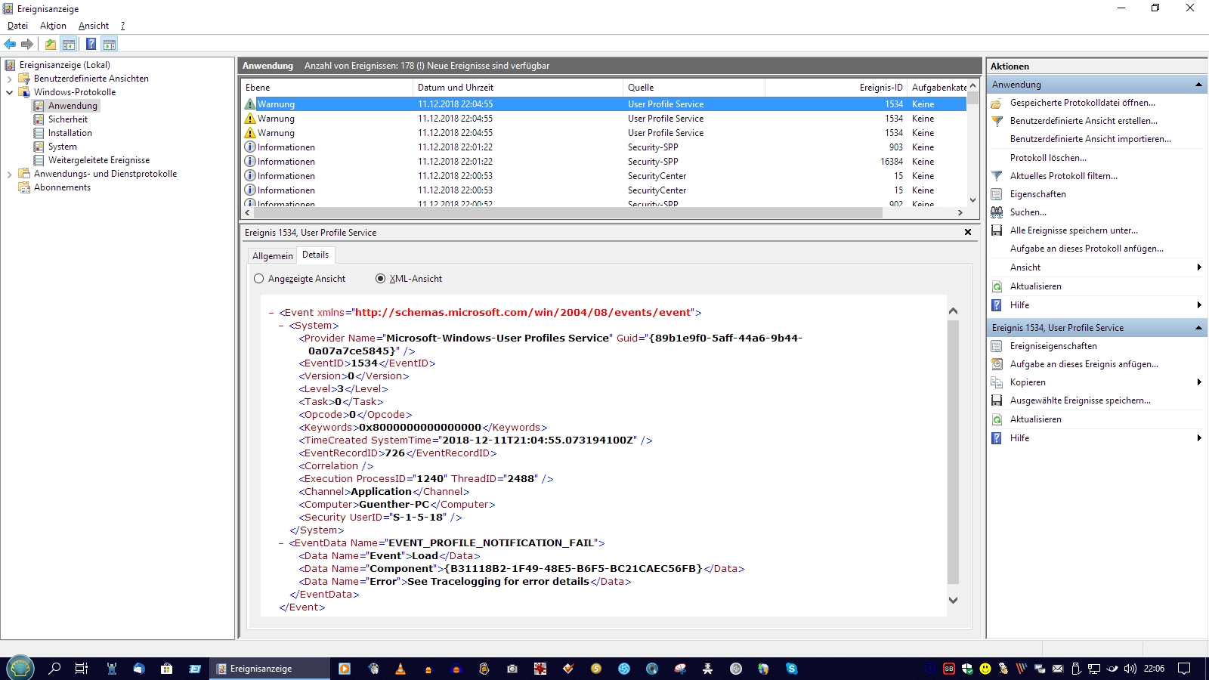
Task: Click Aktuelles Protokoll filtern funnel icon
Action: [997, 176]
